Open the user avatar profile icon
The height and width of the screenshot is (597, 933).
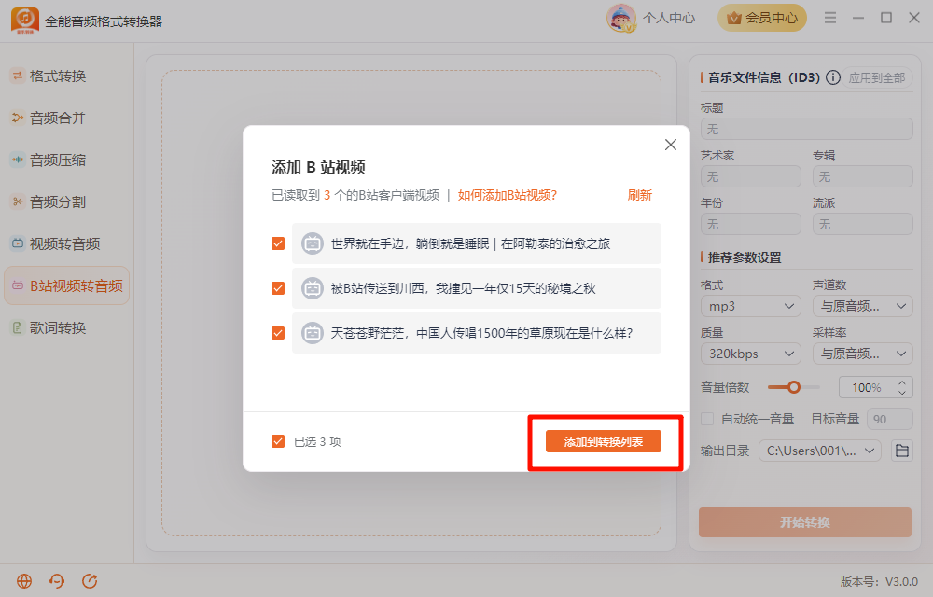point(620,18)
